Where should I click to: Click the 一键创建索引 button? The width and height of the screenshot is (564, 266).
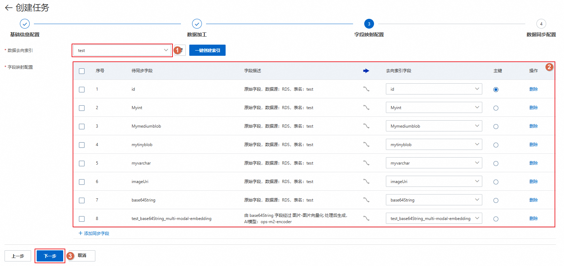(x=207, y=50)
